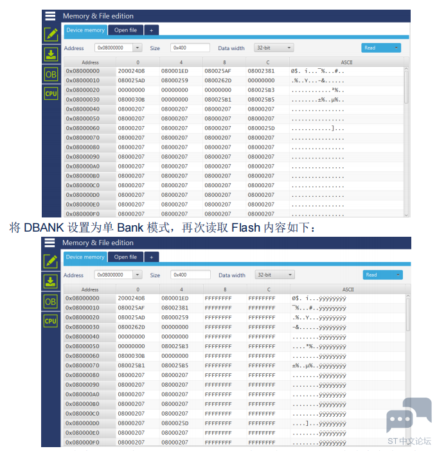Viewport: 437px width, 451px height.
Task: Click column 4 header in upper table
Action: tap(181, 62)
